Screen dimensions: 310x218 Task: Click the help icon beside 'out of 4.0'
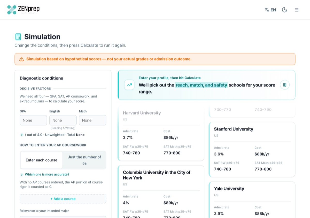[22, 135]
